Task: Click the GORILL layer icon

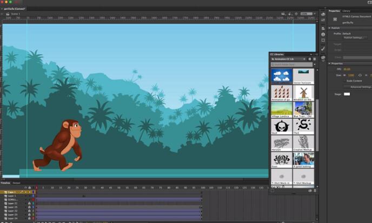Action: [x=5, y=200]
